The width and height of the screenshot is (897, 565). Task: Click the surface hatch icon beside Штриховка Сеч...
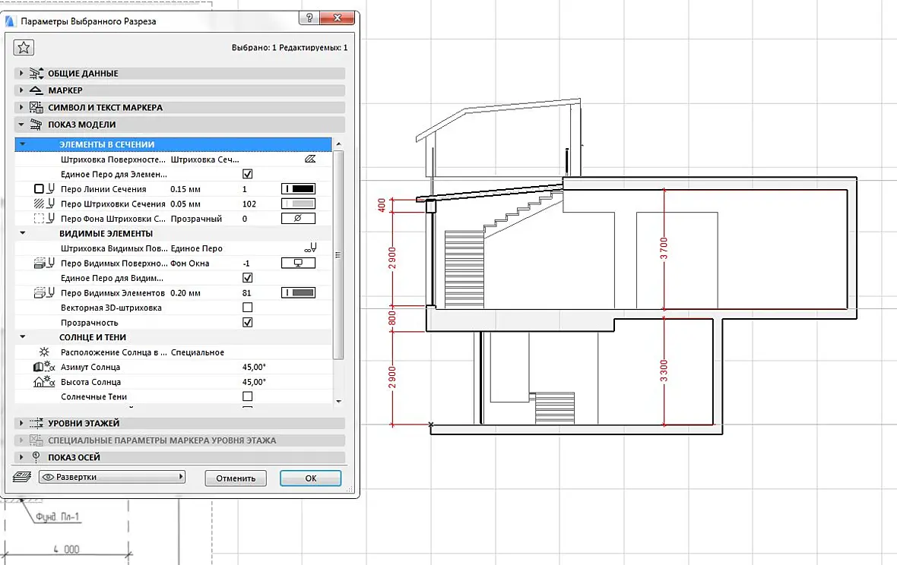click(x=310, y=159)
